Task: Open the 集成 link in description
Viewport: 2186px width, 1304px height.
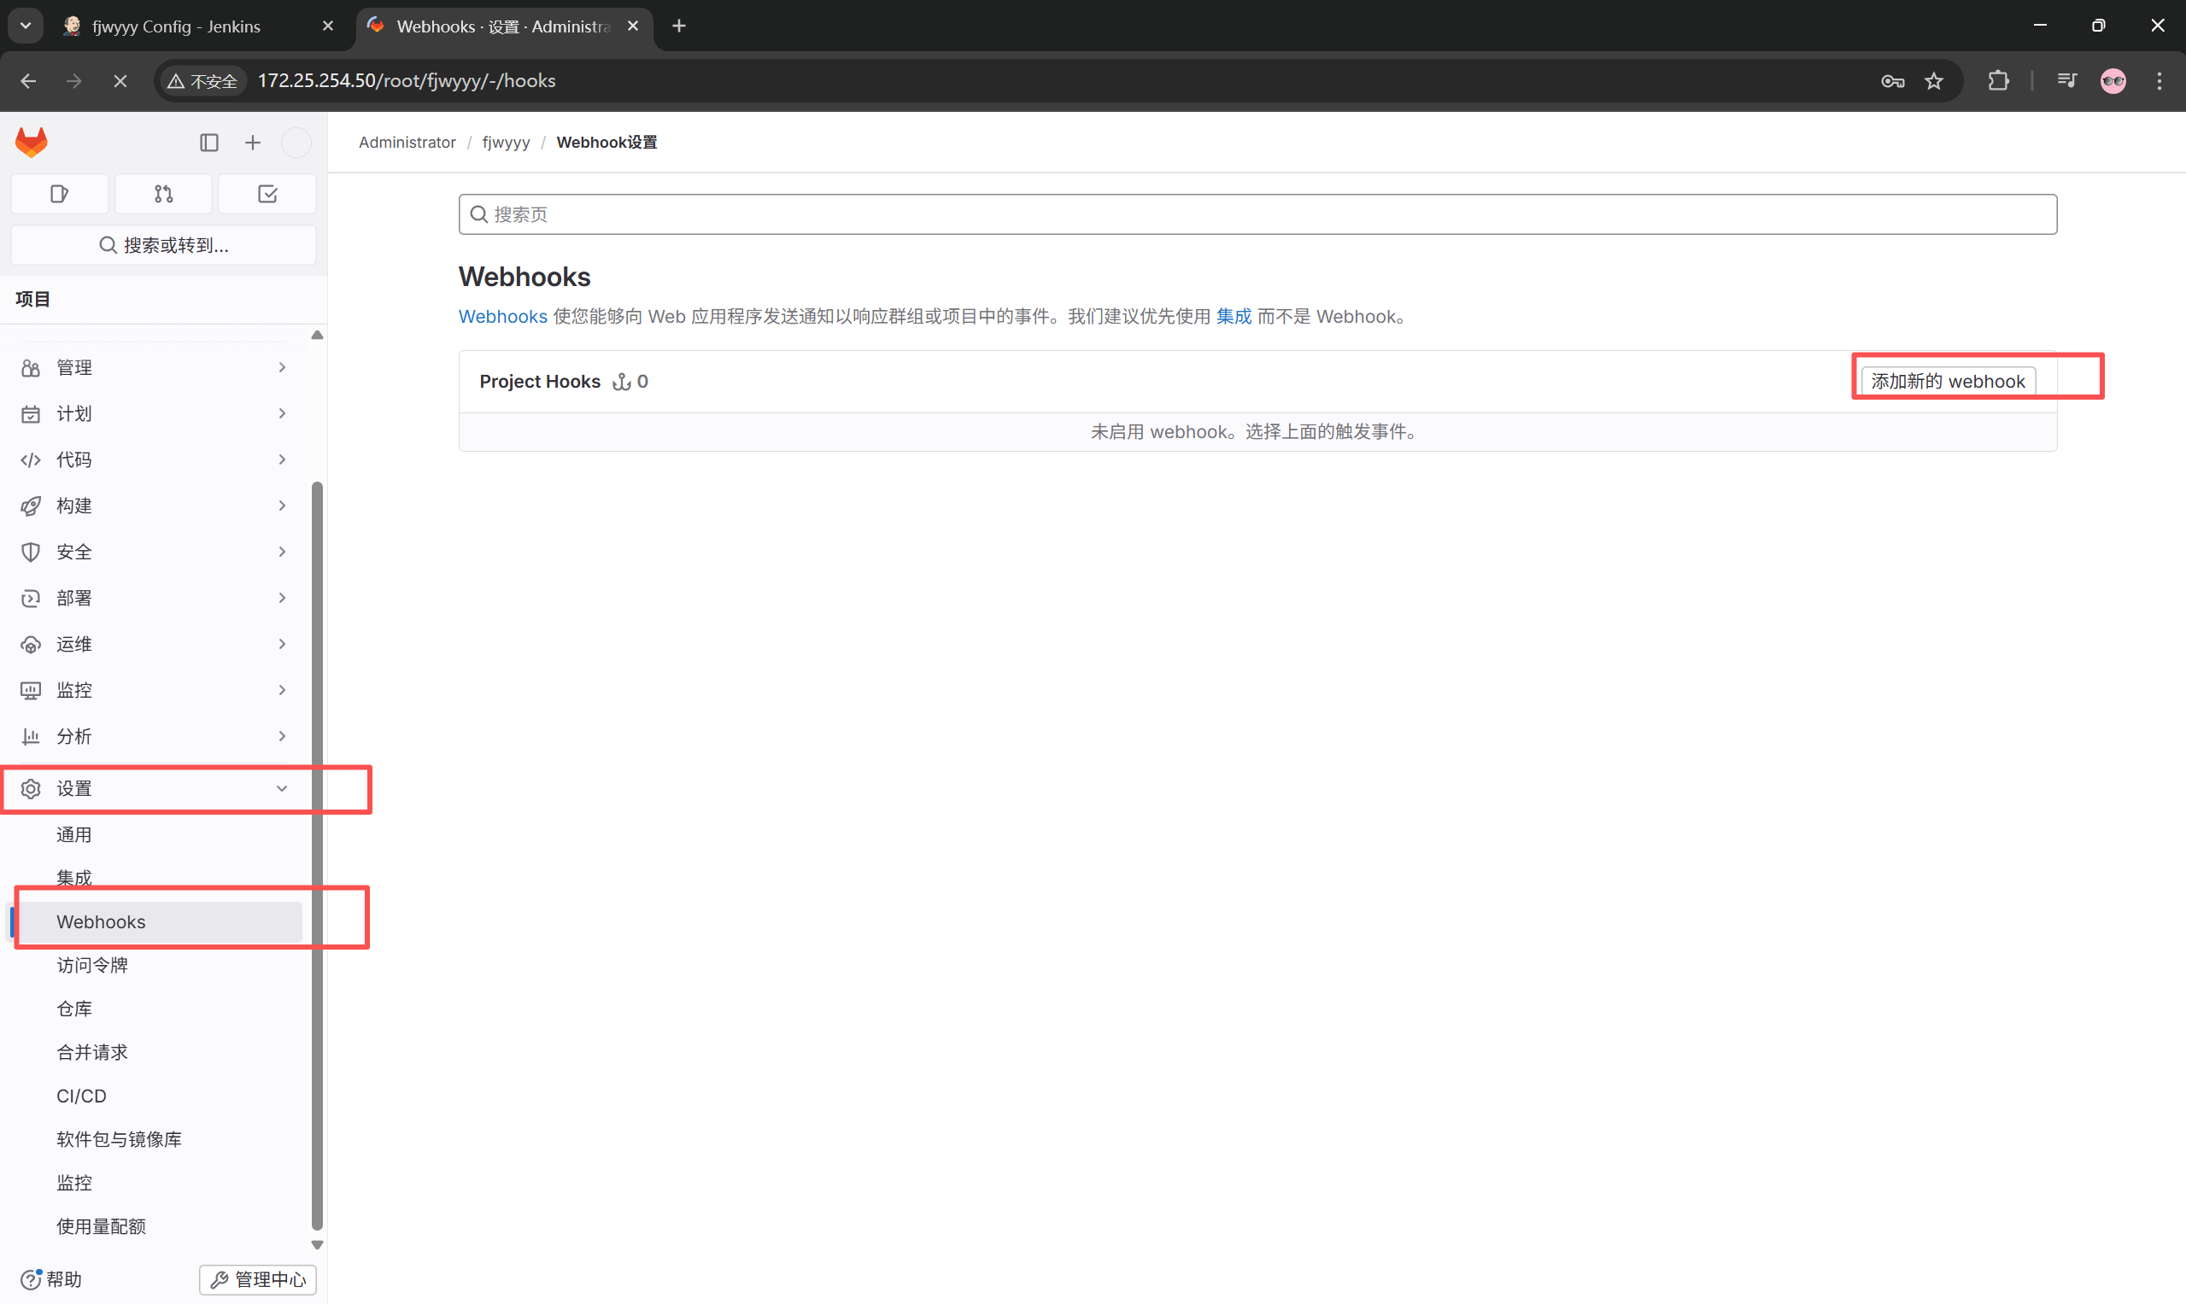Action: click(x=1234, y=316)
